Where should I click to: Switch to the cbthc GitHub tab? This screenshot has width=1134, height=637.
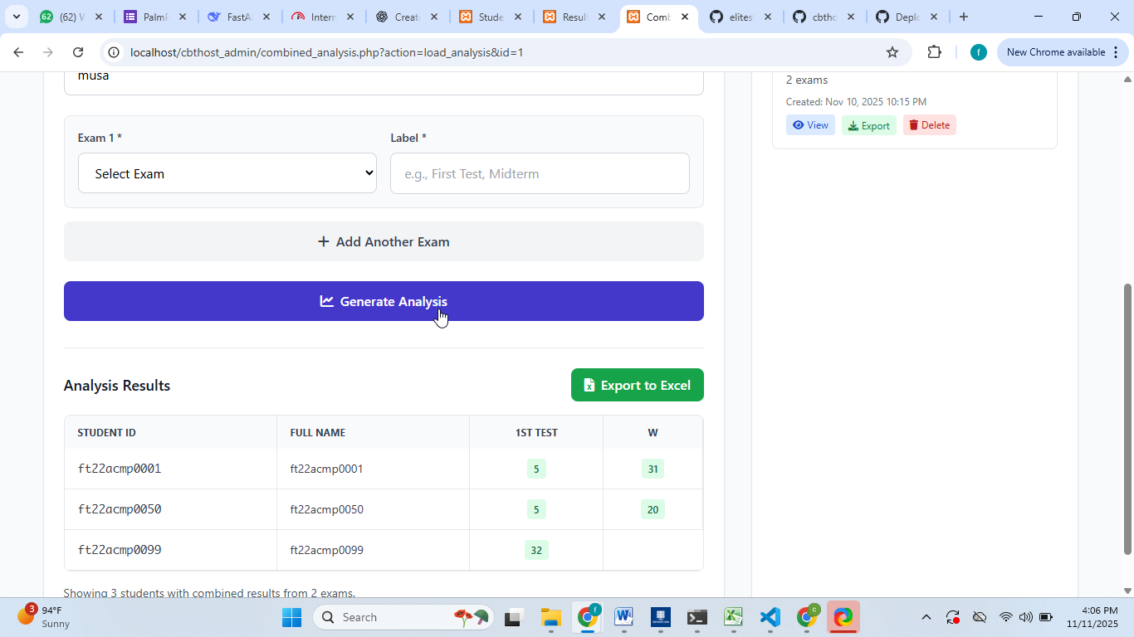coord(824,17)
